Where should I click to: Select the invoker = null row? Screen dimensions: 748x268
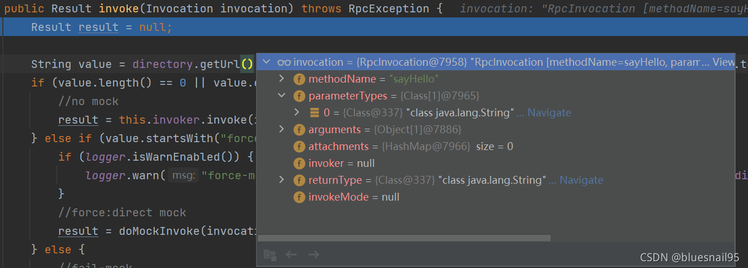(496, 163)
